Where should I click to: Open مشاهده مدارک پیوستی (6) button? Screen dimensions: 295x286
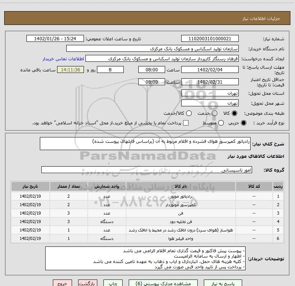163,283
